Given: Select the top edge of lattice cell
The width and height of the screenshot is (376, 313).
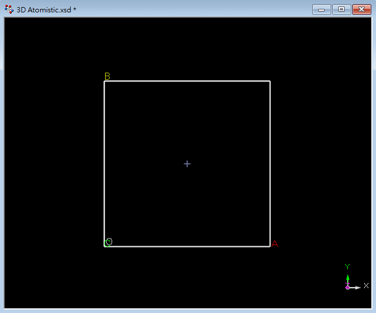Looking at the screenshot, I should click(187, 81).
